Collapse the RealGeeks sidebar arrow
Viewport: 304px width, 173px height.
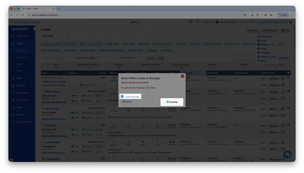click(34, 29)
